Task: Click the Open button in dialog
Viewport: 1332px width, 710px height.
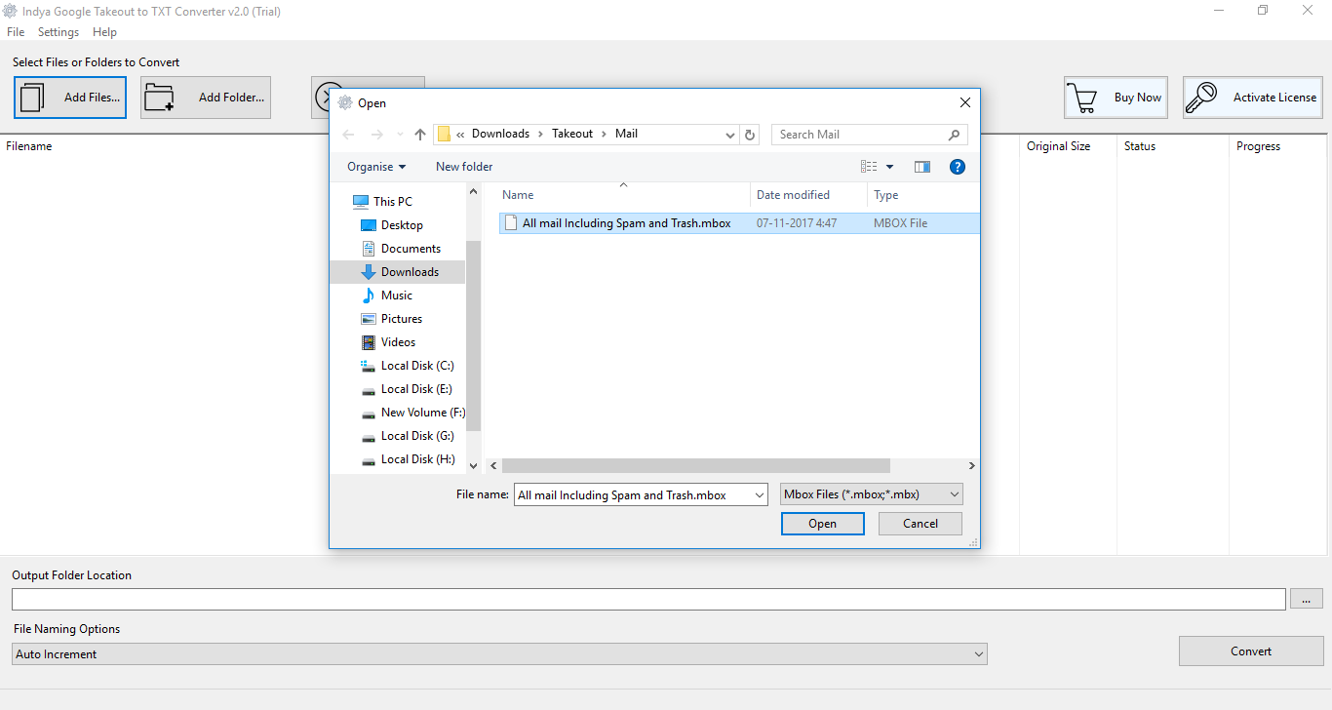Action: (822, 524)
